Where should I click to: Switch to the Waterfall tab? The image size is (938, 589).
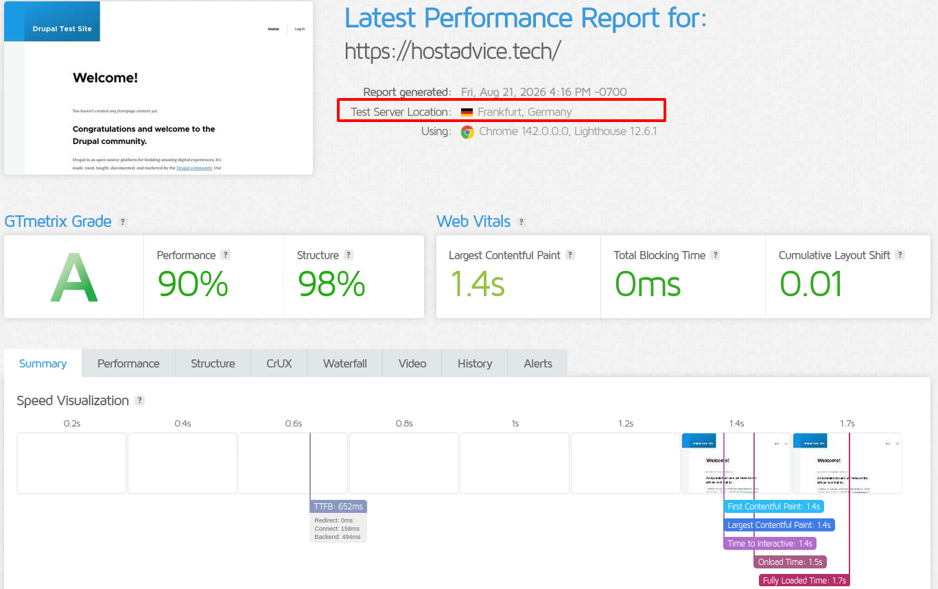coord(345,363)
